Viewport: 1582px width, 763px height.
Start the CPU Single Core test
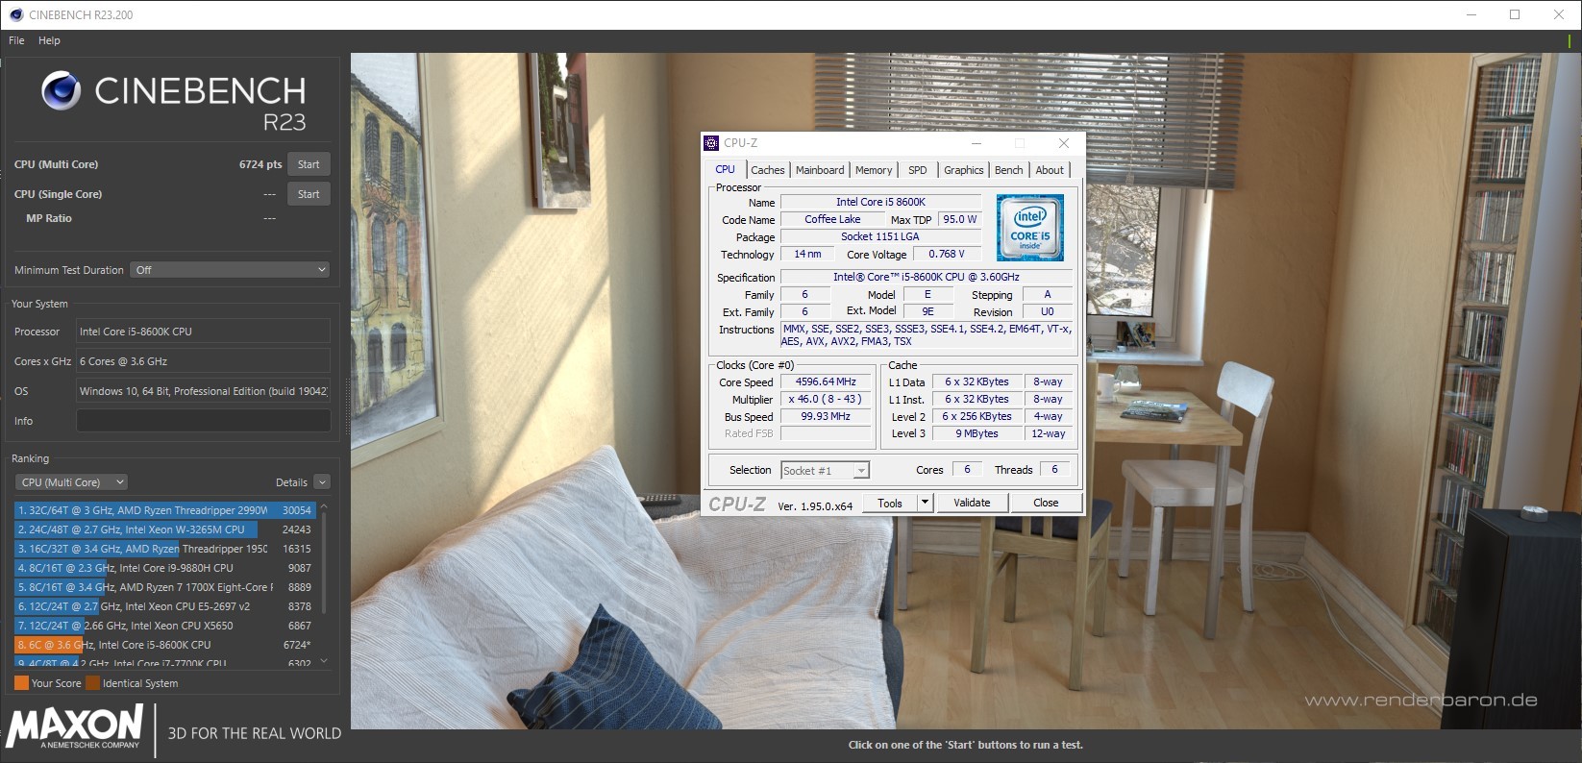point(309,194)
